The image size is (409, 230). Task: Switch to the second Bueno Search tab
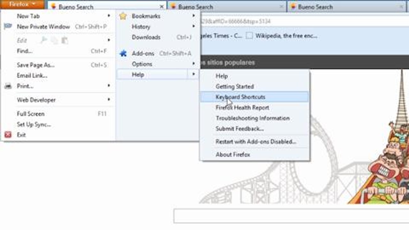227,7
